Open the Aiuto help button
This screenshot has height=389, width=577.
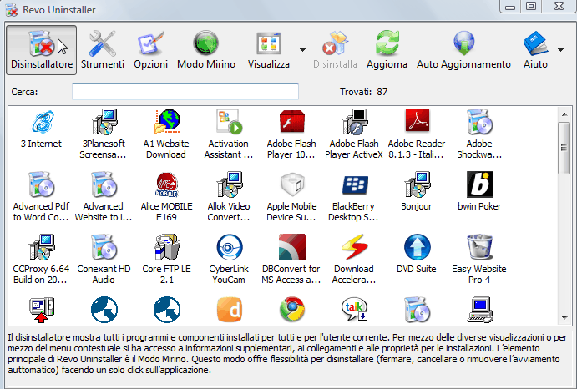click(535, 50)
